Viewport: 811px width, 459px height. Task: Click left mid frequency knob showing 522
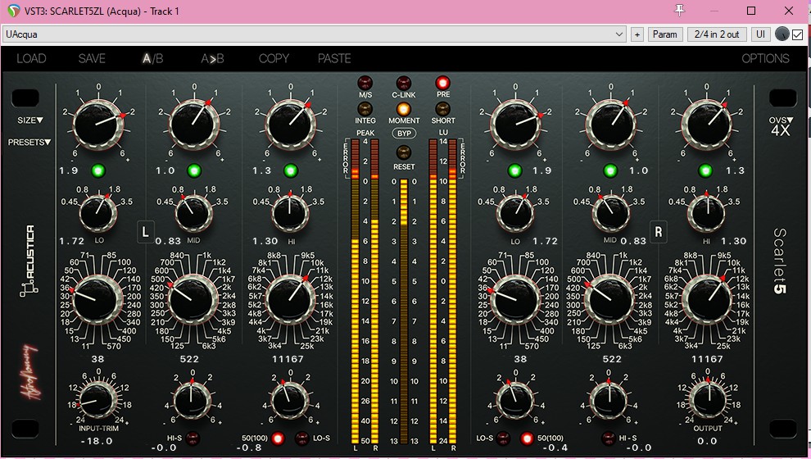point(193,300)
